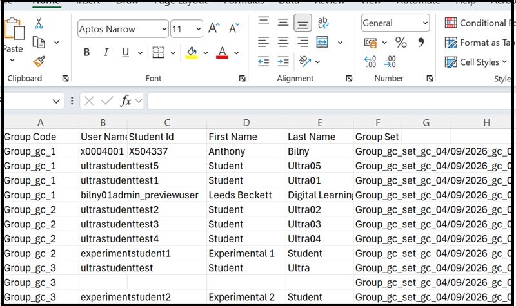Increase decimal places
This screenshot has width=516, height=306.
pyautogui.click(x=370, y=61)
